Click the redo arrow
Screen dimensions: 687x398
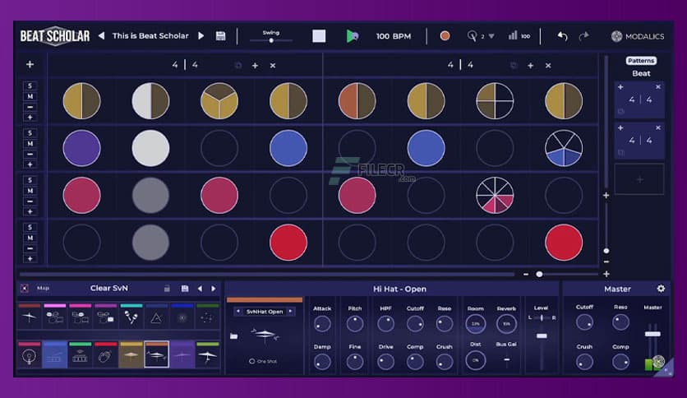tap(584, 36)
